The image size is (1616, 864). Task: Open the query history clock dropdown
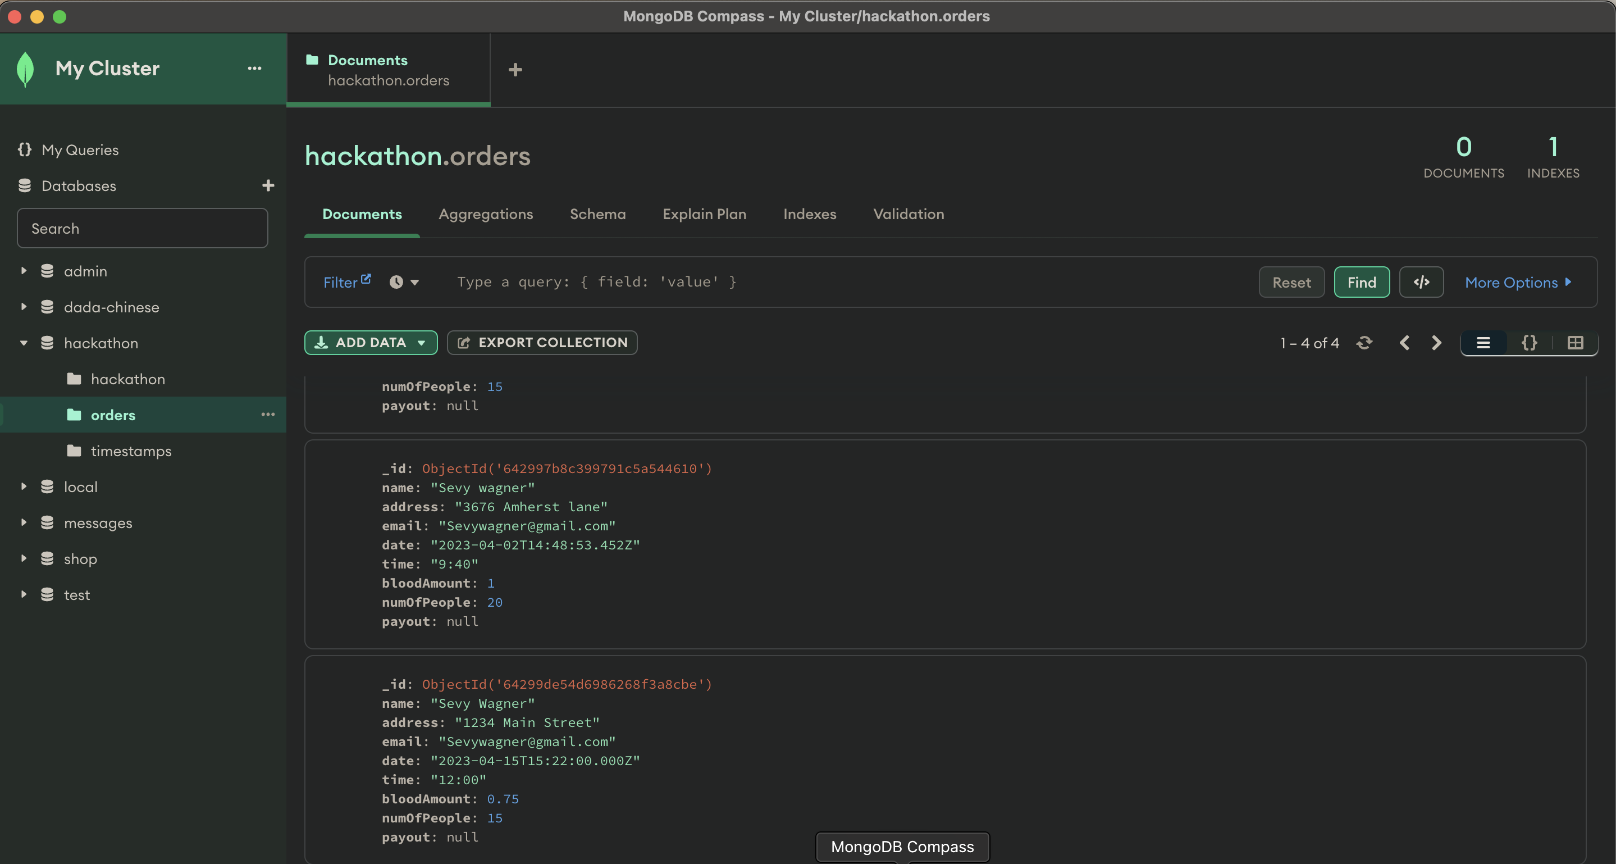point(404,283)
